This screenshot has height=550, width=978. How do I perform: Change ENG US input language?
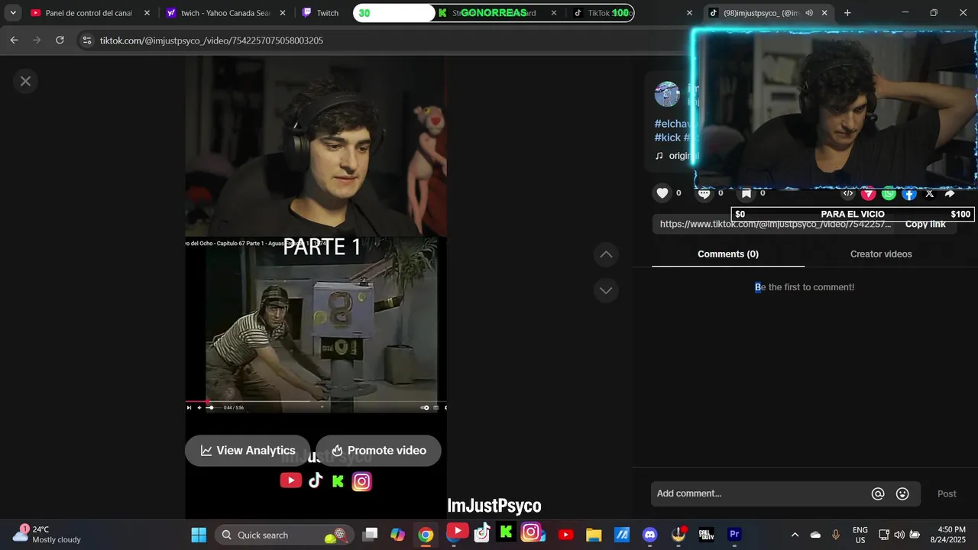click(860, 535)
